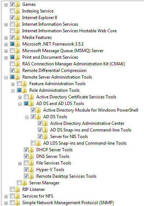The width and height of the screenshot is (144, 206).
Task: Select "AD DS and AD LDS Tools" label
Action: pyautogui.click(x=60, y=104)
